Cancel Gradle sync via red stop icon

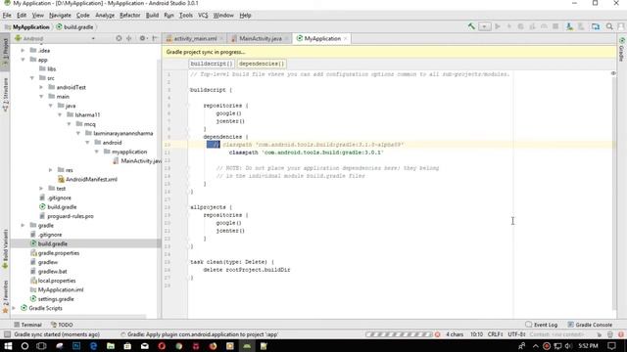coord(438,334)
